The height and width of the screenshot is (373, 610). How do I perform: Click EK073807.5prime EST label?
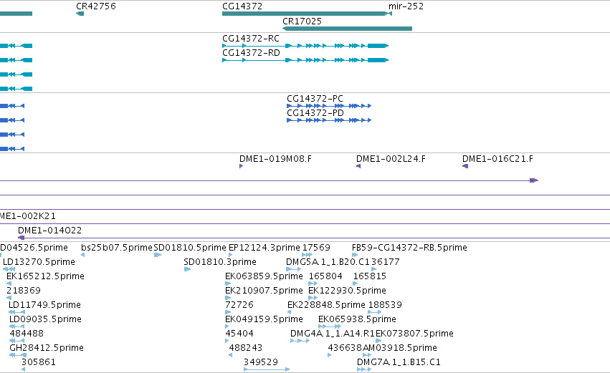coord(415,334)
